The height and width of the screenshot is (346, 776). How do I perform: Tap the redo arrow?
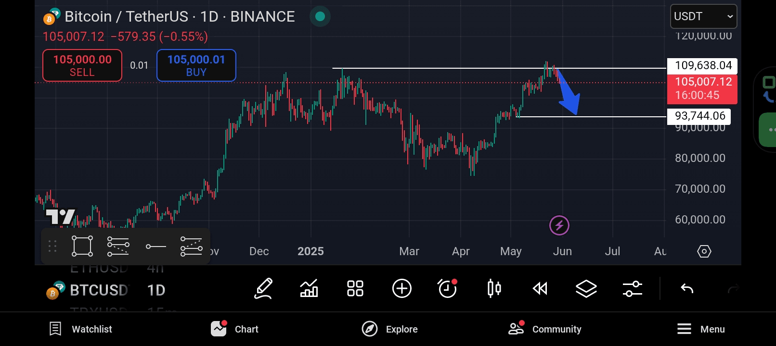pos(733,289)
